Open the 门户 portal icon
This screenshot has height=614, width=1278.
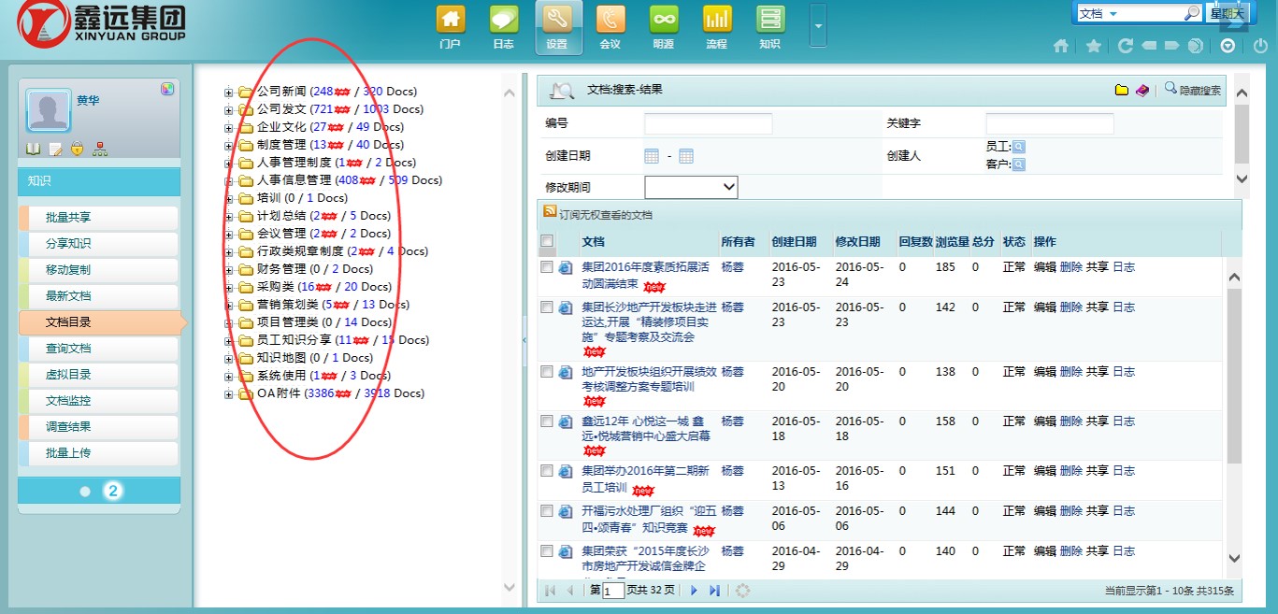pos(451,27)
